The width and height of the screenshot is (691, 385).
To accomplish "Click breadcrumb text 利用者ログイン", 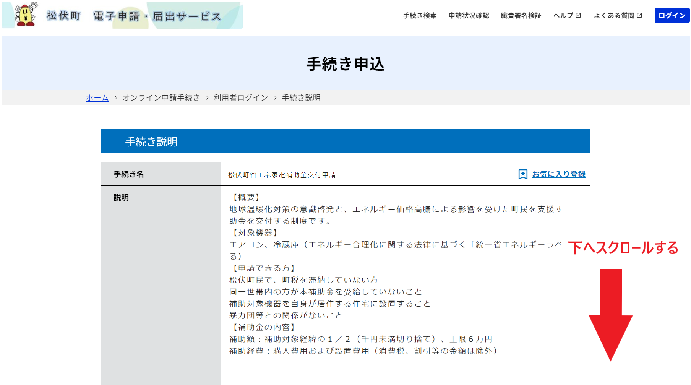I will [241, 97].
